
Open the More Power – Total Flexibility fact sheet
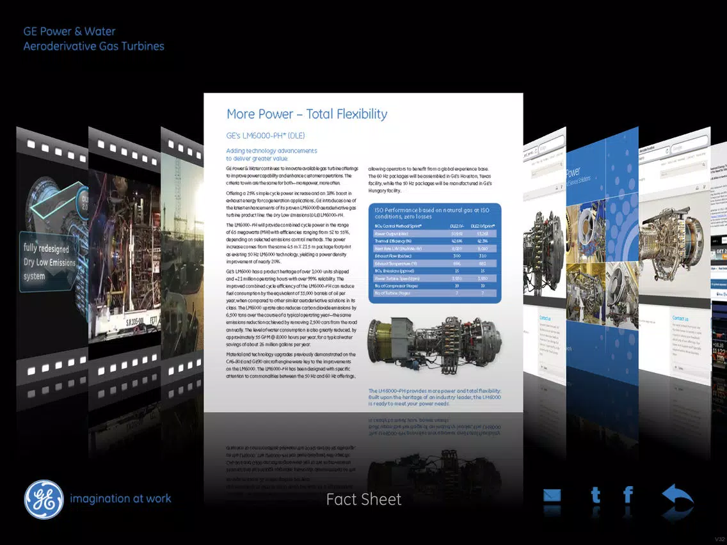[x=363, y=253]
